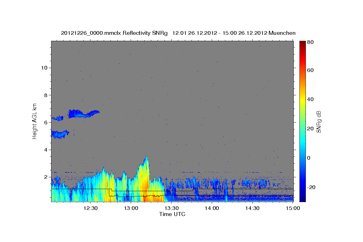Click the '15:00' time axis label
Screen dimensions: 363x242
point(293,208)
